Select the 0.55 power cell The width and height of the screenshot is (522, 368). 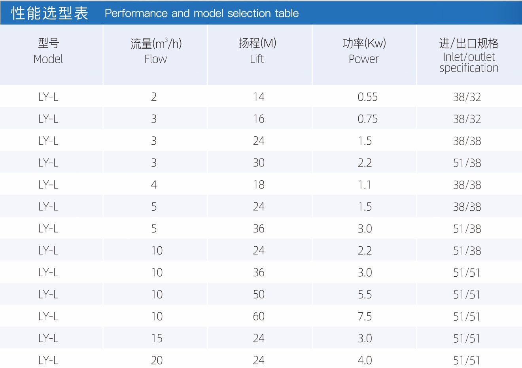point(367,97)
